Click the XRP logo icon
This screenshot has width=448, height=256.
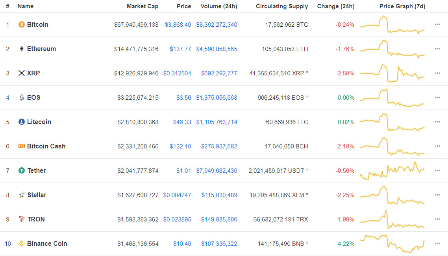[x=21, y=73]
